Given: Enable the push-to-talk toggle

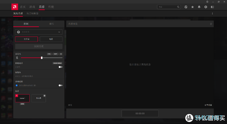Looking at the screenshot, I should pos(60,67).
